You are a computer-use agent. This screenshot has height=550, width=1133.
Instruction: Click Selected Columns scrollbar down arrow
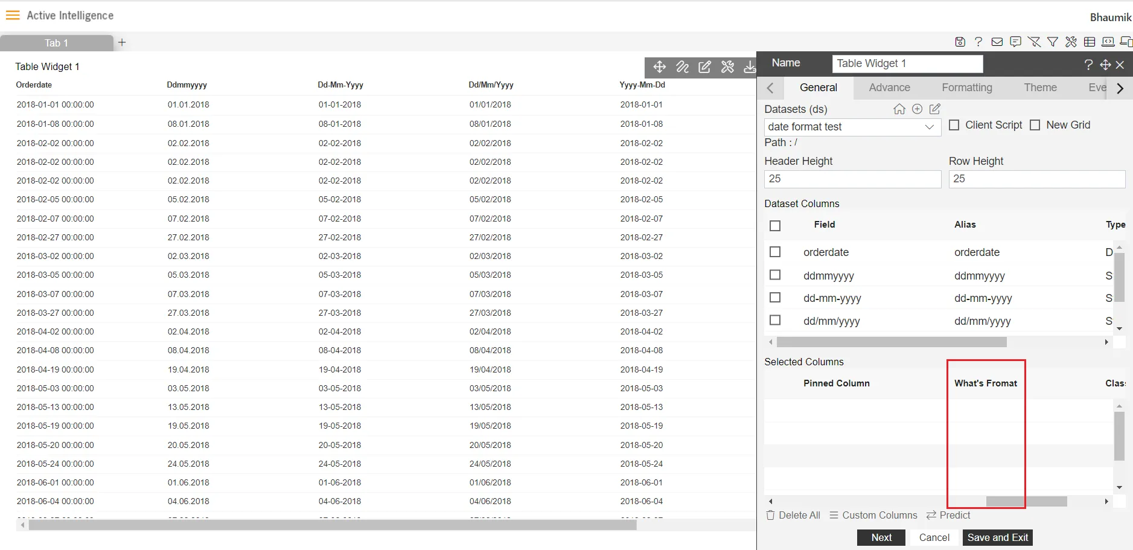tap(1120, 487)
